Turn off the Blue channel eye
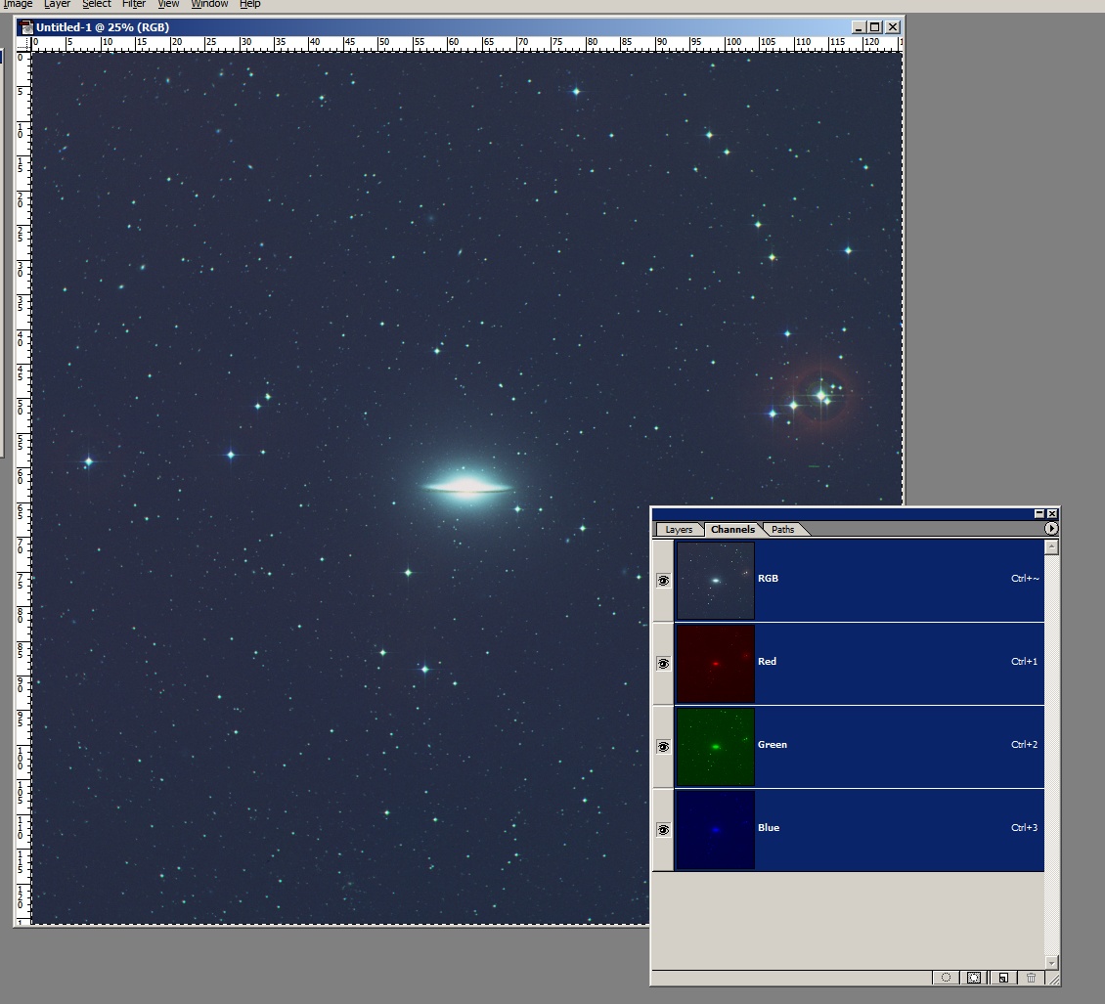This screenshot has width=1105, height=1004. coord(663,829)
